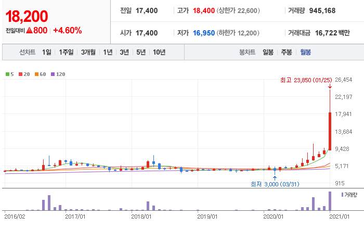364x229 pixels.
Task: Click the 최저 3,000 (03/31) annotation
Action: pos(275,184)
